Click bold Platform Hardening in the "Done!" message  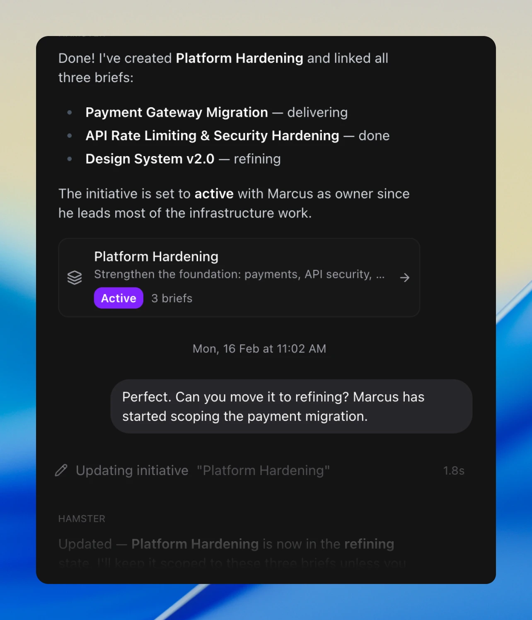tap(239, 58)
